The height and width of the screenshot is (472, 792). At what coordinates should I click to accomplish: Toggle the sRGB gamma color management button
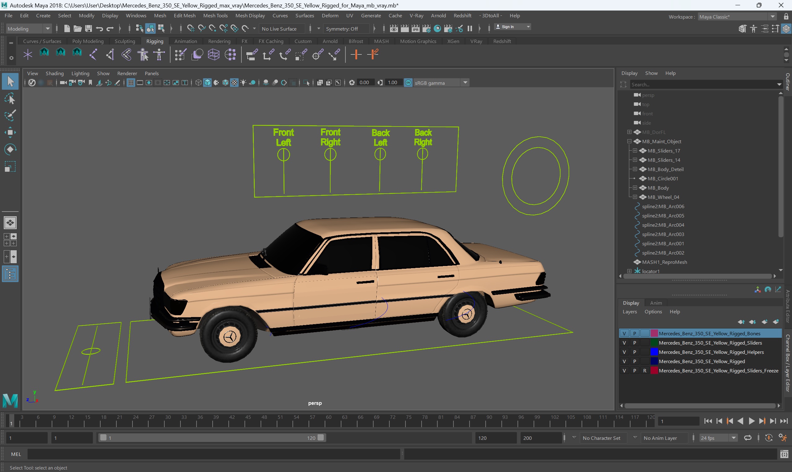408,83
